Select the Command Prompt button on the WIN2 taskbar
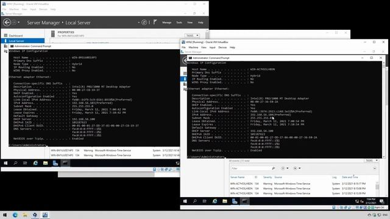Screen dimensions: 390x219 (x=244, y=201)
